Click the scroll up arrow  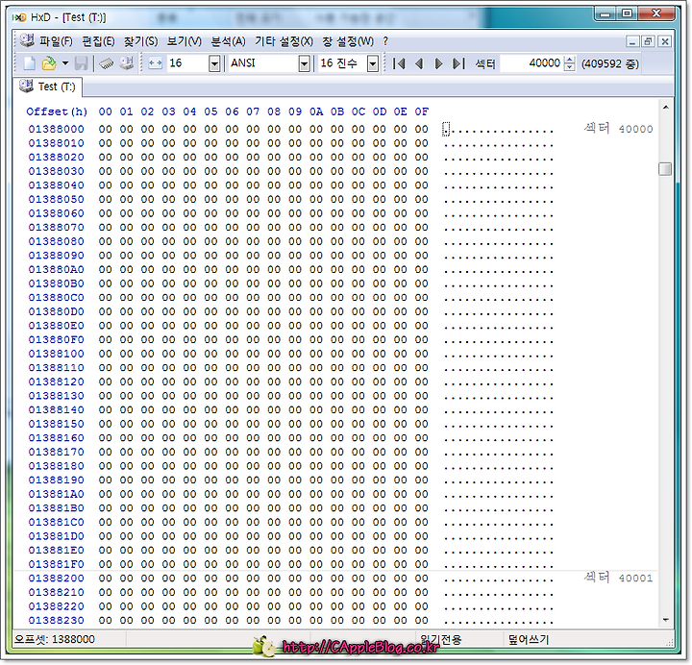click(x=665, y=108)
